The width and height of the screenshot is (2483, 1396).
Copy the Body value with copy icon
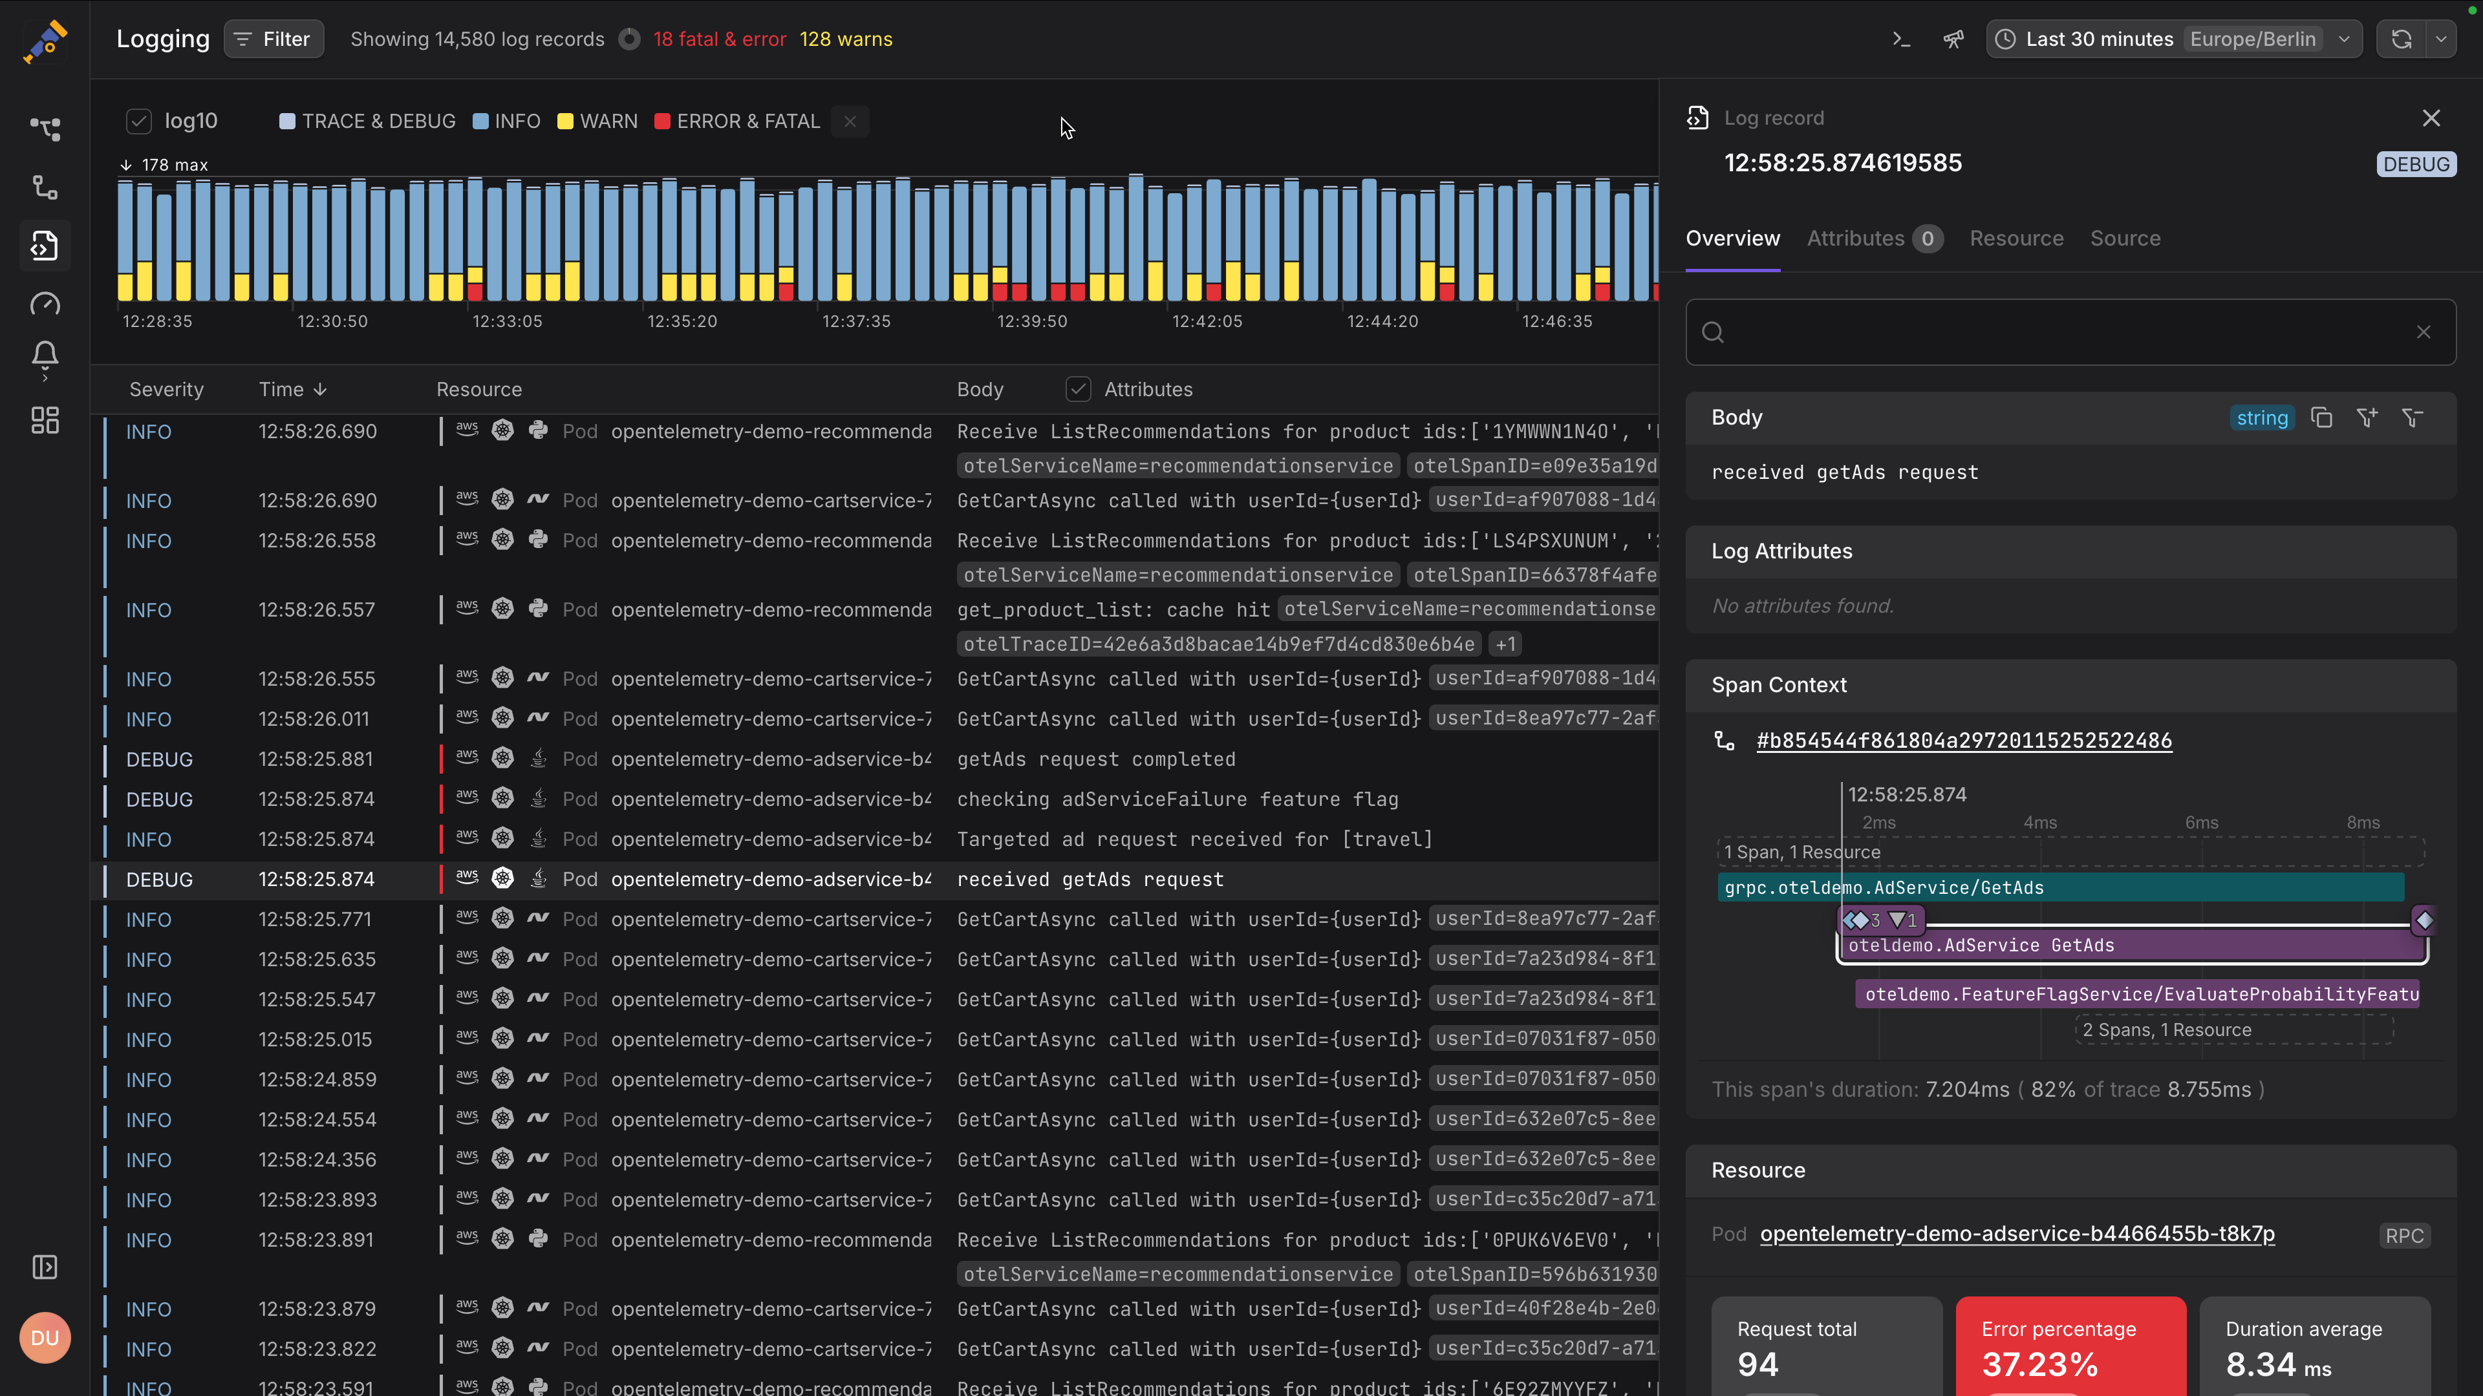pyautogui.click(x=2322, y=418)
